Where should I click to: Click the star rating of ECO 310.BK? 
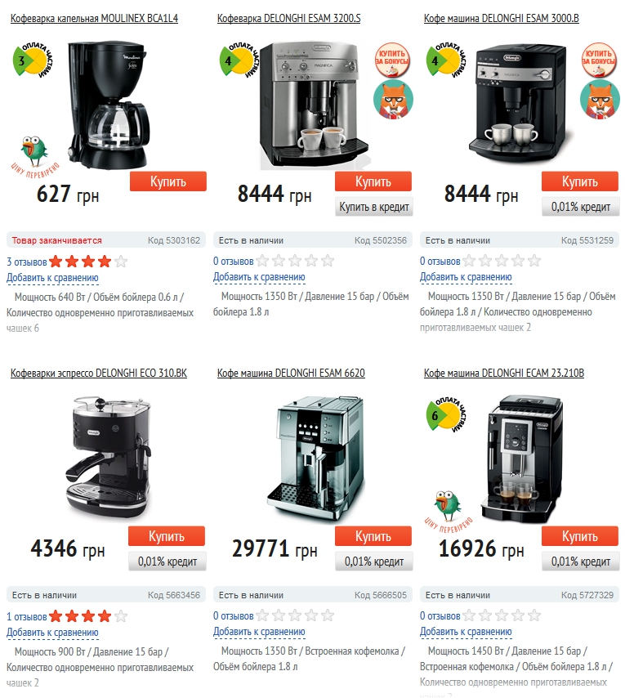point(88,616)
